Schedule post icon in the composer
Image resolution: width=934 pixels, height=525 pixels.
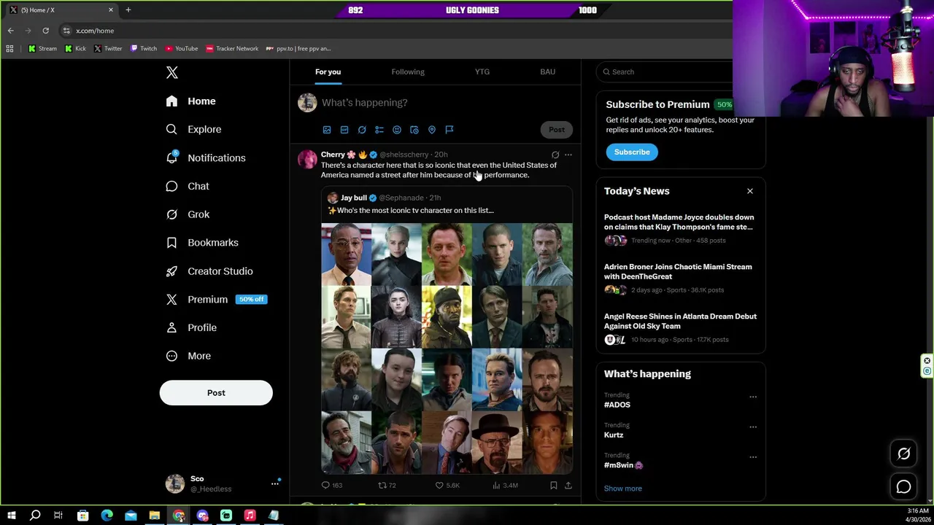pos(414,130)
